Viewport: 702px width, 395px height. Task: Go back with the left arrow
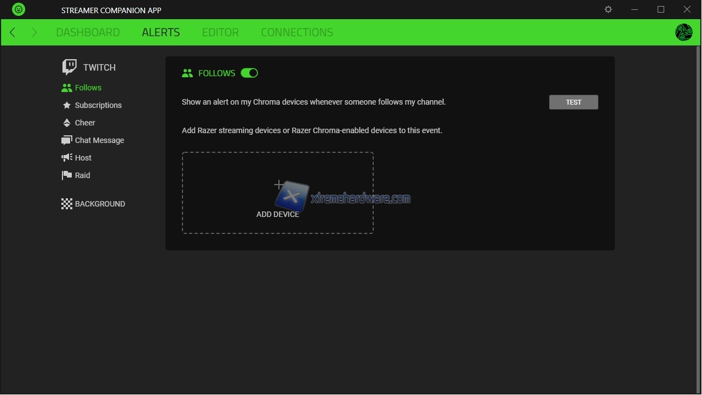point(13,32)
